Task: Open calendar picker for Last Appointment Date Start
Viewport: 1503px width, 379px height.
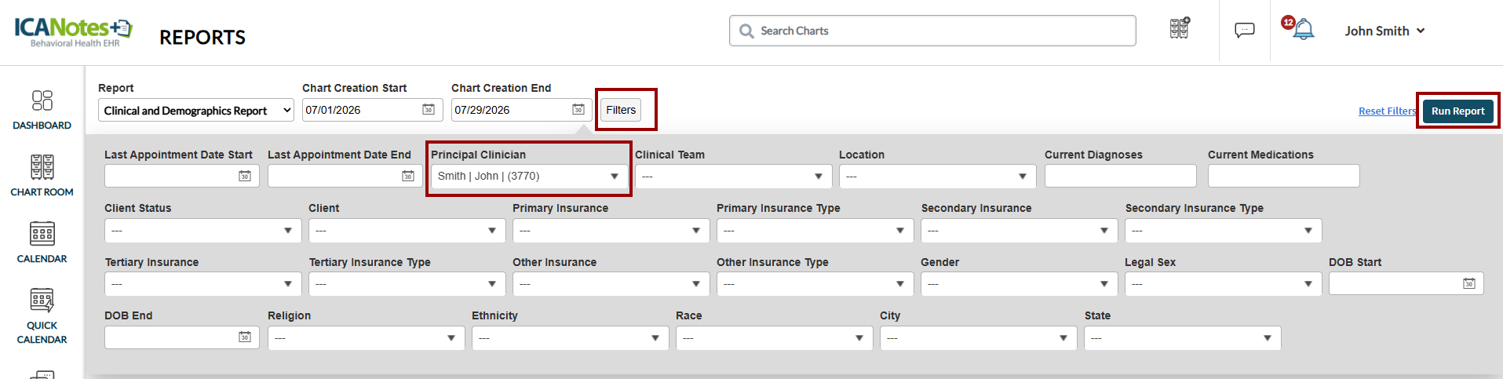Action: click(245, 176)
